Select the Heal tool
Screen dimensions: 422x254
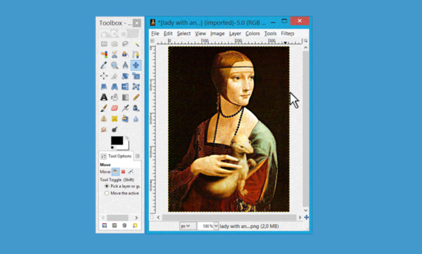[114, 119]
